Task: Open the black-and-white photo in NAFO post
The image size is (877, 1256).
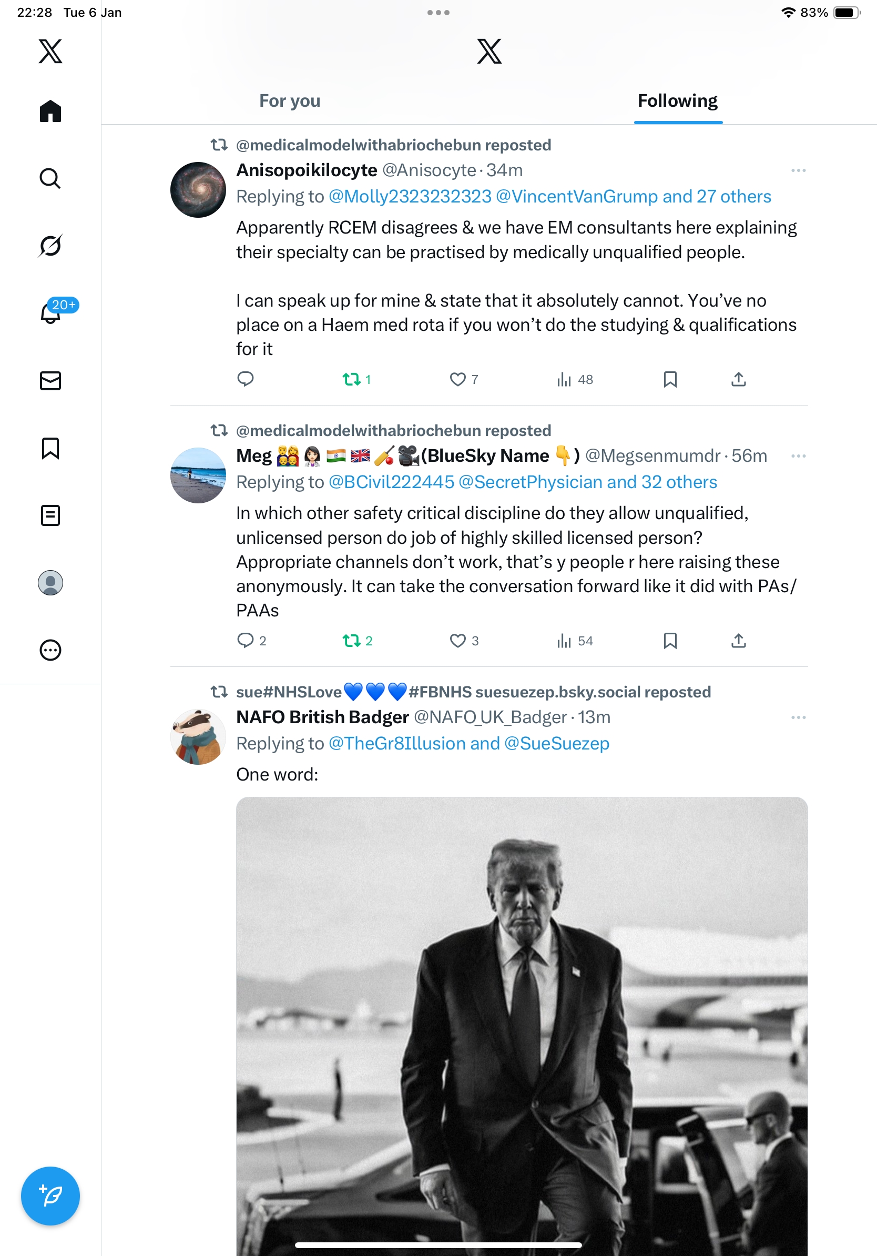Action: click(522, 1023)
